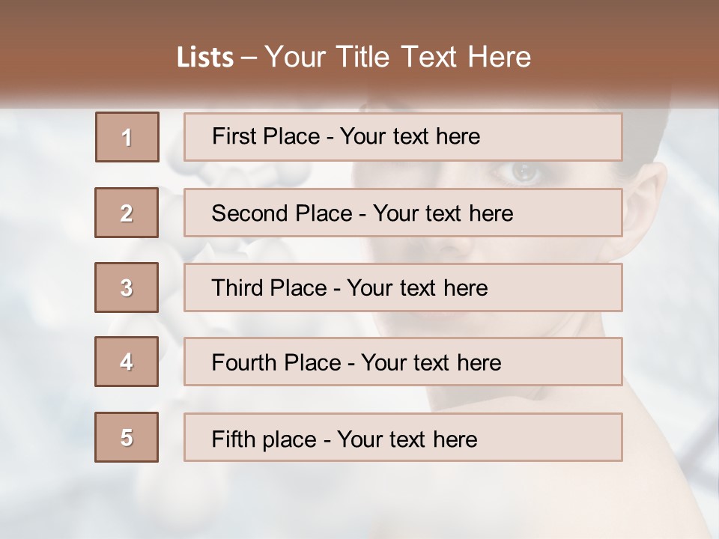Select the number 4 box
Image resolution: width=719 pixels, height=539 pixels.
coord(127,362)
